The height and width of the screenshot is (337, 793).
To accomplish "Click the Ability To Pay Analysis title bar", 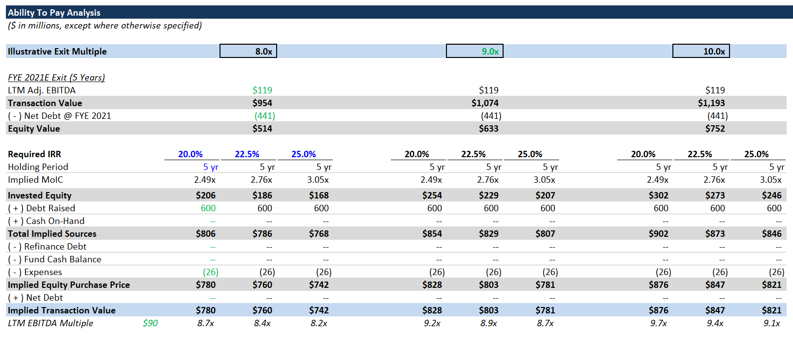I will 54,13.
